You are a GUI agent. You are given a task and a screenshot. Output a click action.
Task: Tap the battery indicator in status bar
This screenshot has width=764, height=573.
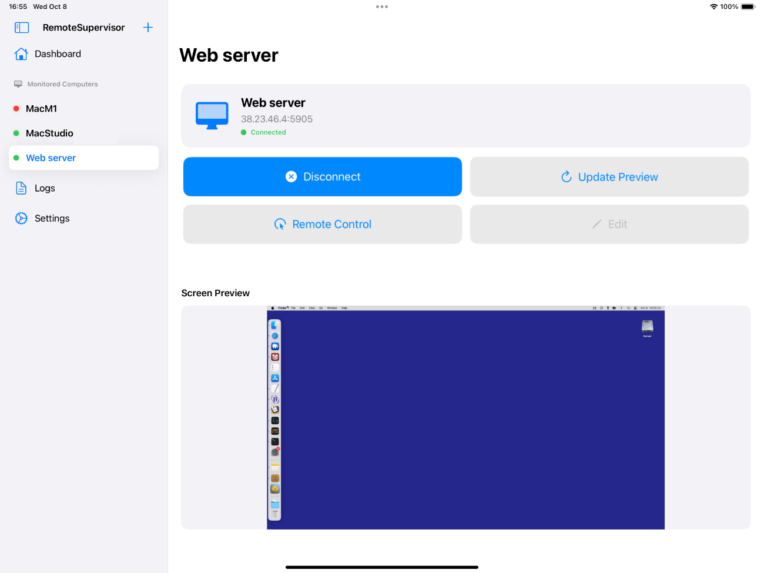point(748,7)
